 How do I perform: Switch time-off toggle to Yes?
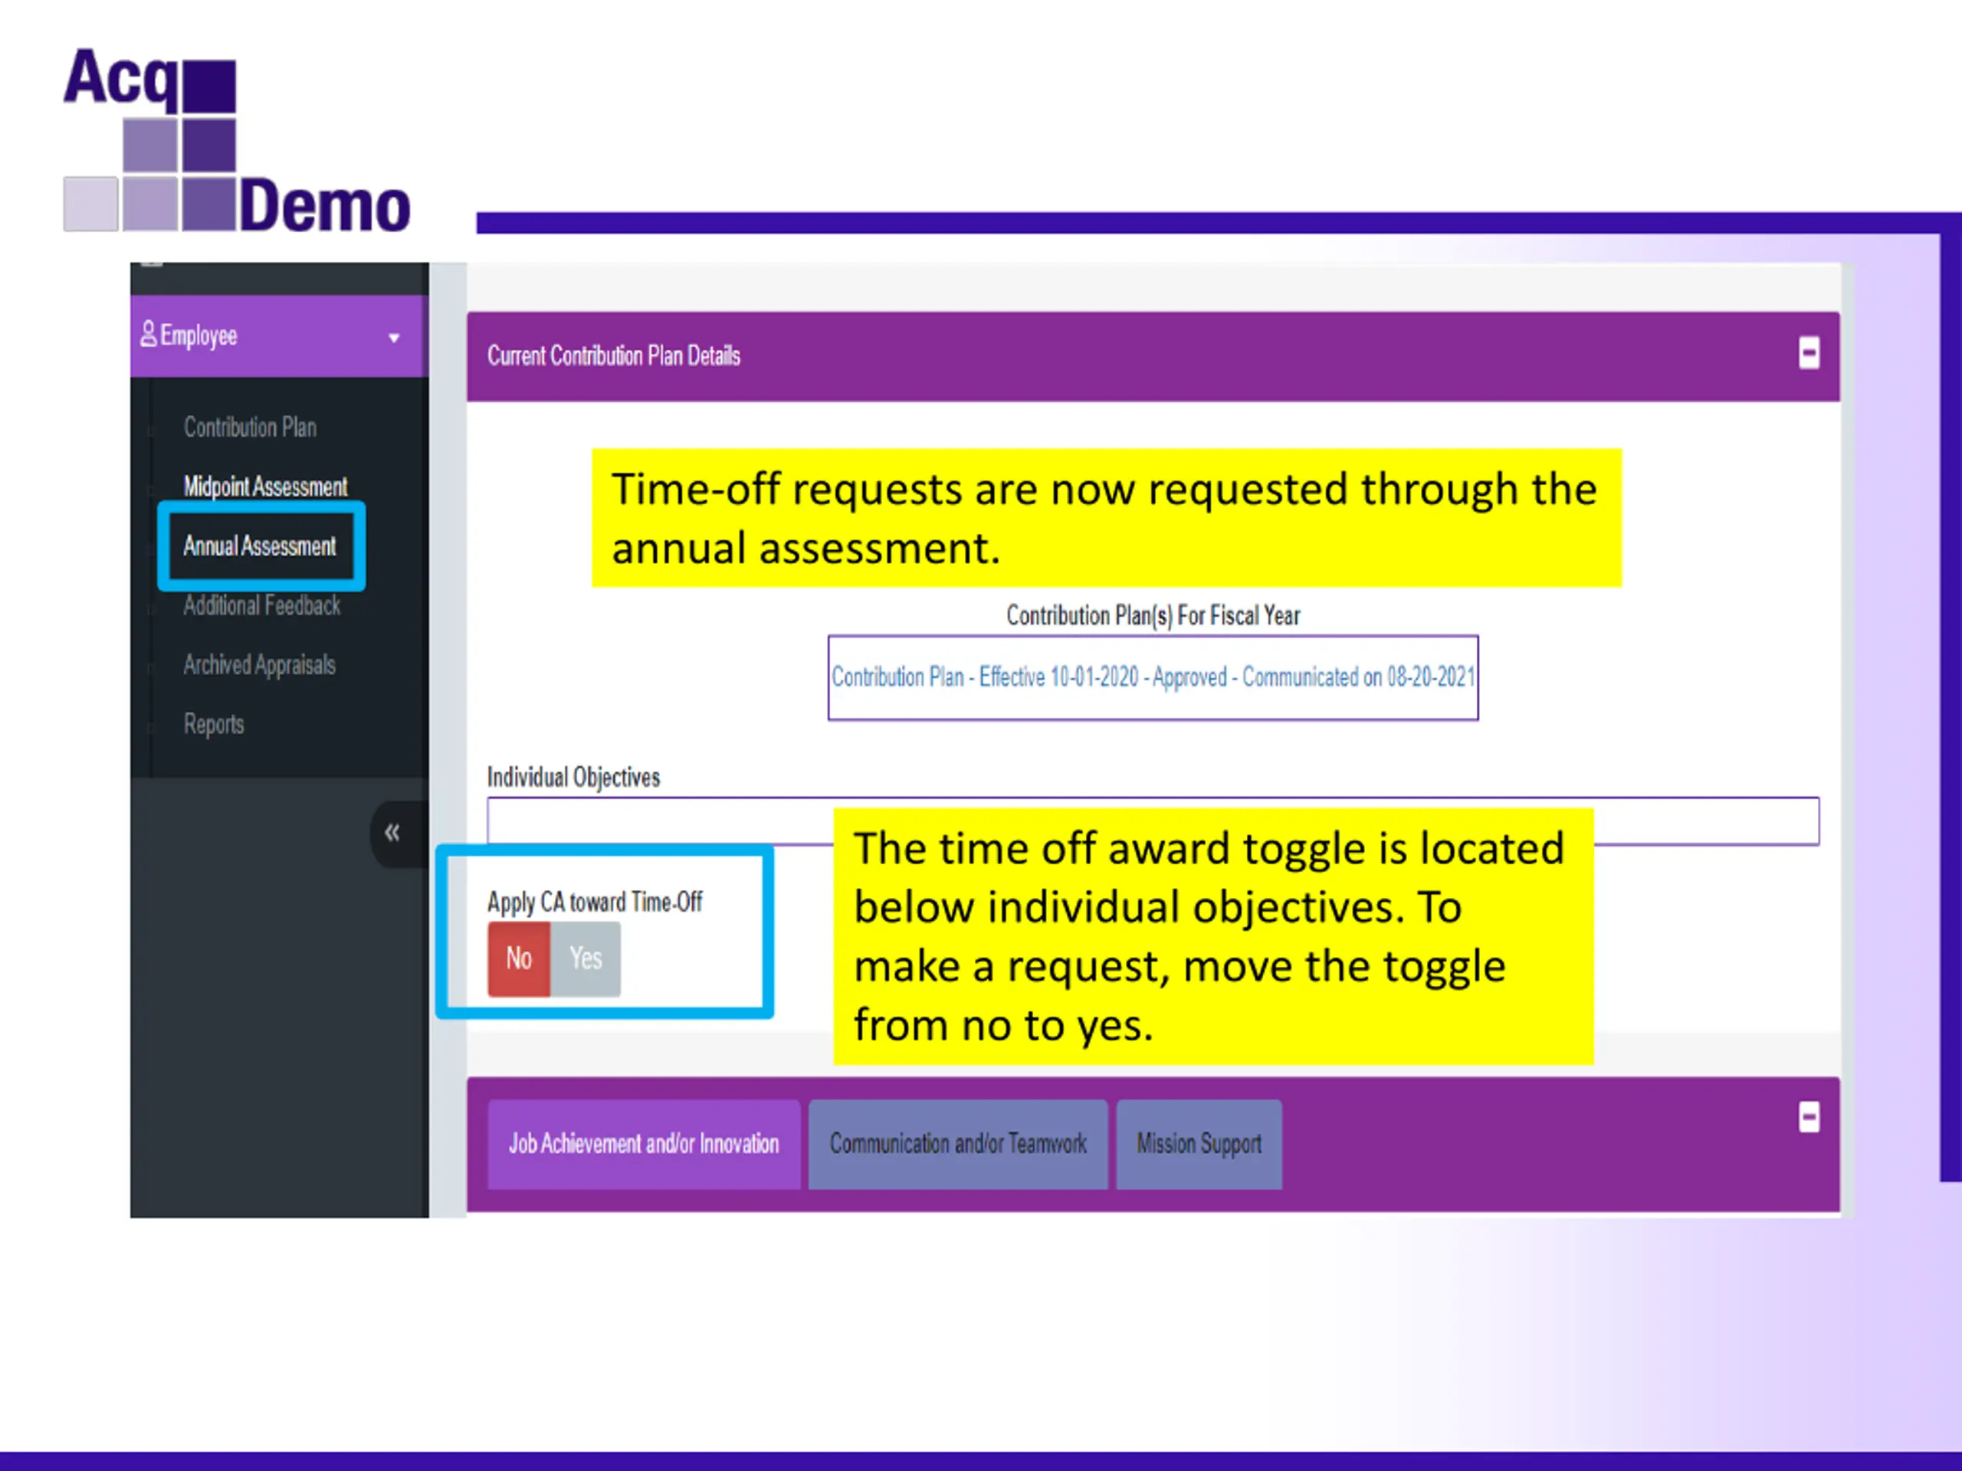point(586,958)
